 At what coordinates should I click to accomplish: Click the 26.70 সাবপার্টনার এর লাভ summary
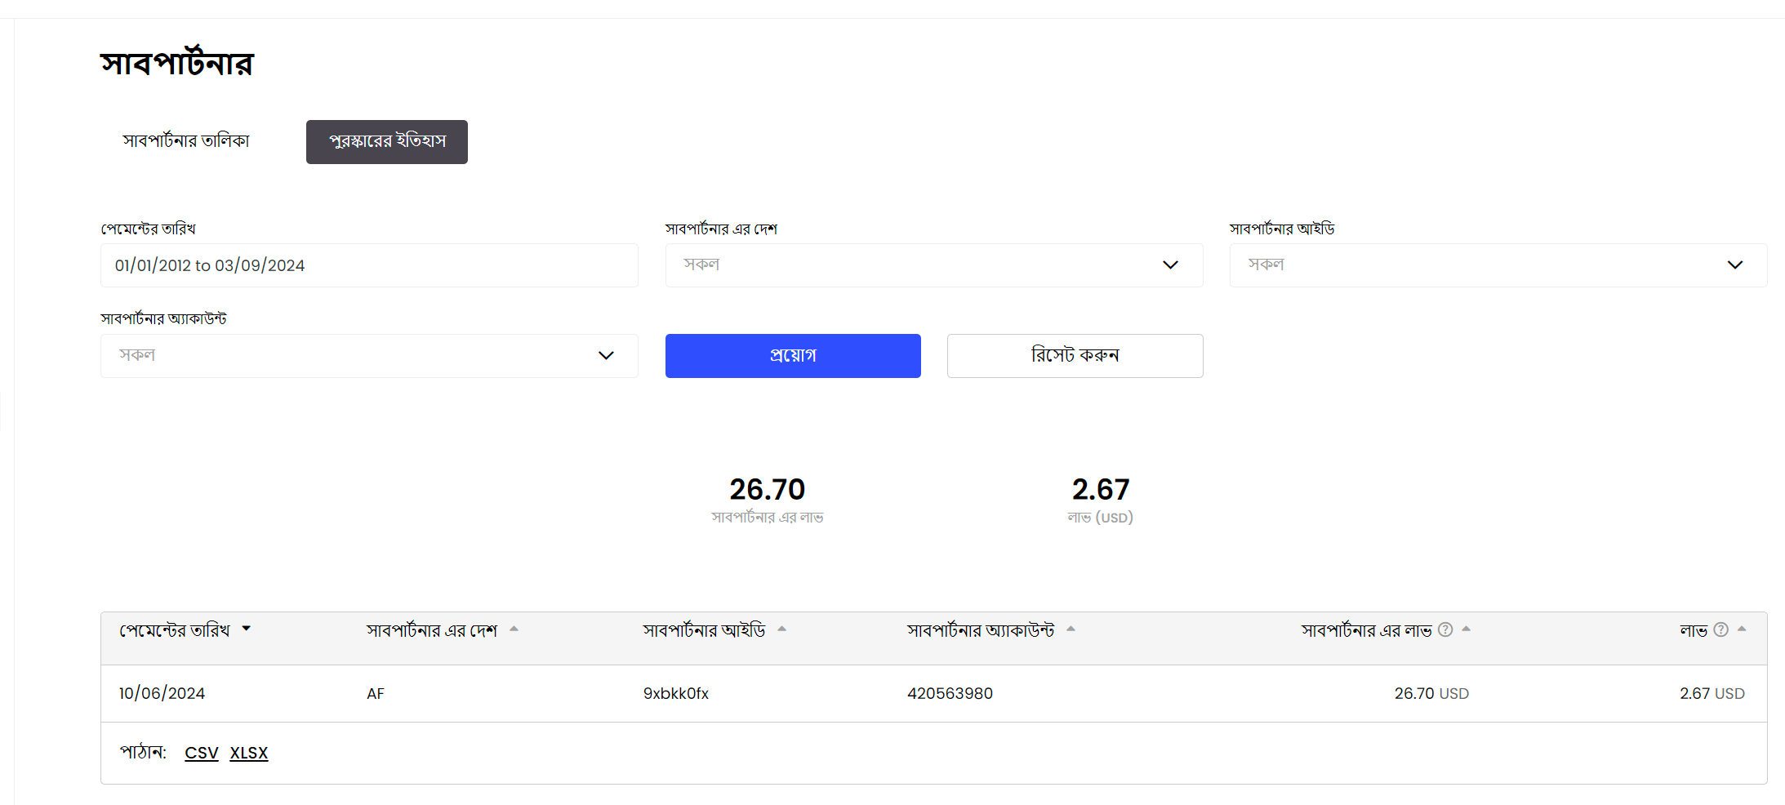768,500
